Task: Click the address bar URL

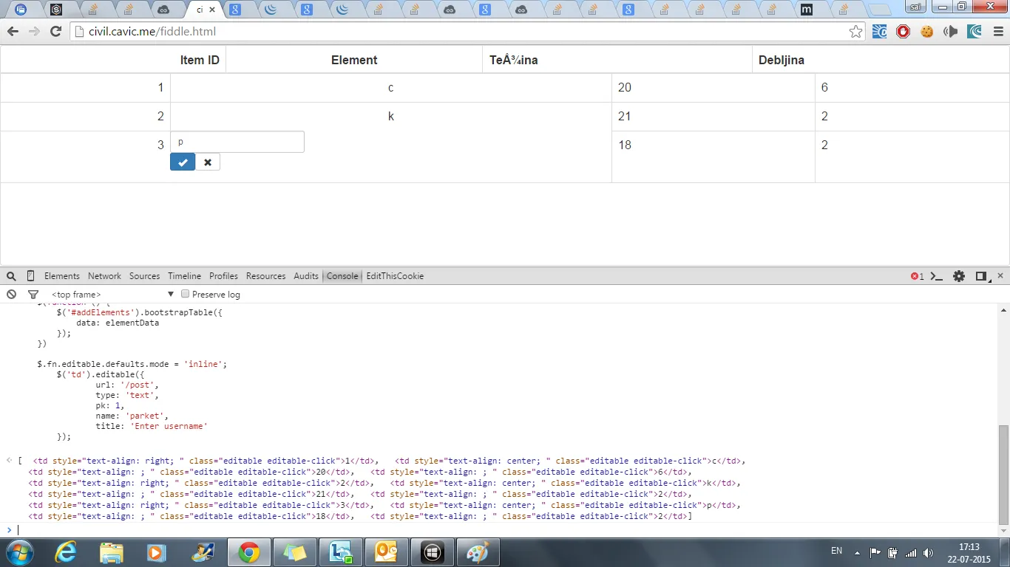Action: (x=152, y=32)
